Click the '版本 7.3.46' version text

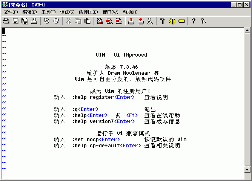click(121, 67)
